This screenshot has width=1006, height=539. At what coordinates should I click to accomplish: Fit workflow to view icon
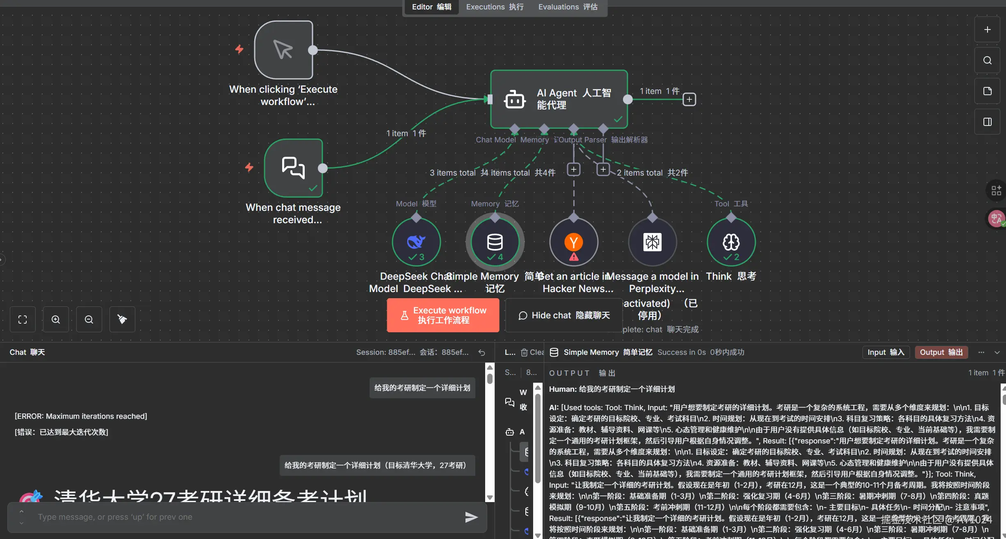click(23, 320)
